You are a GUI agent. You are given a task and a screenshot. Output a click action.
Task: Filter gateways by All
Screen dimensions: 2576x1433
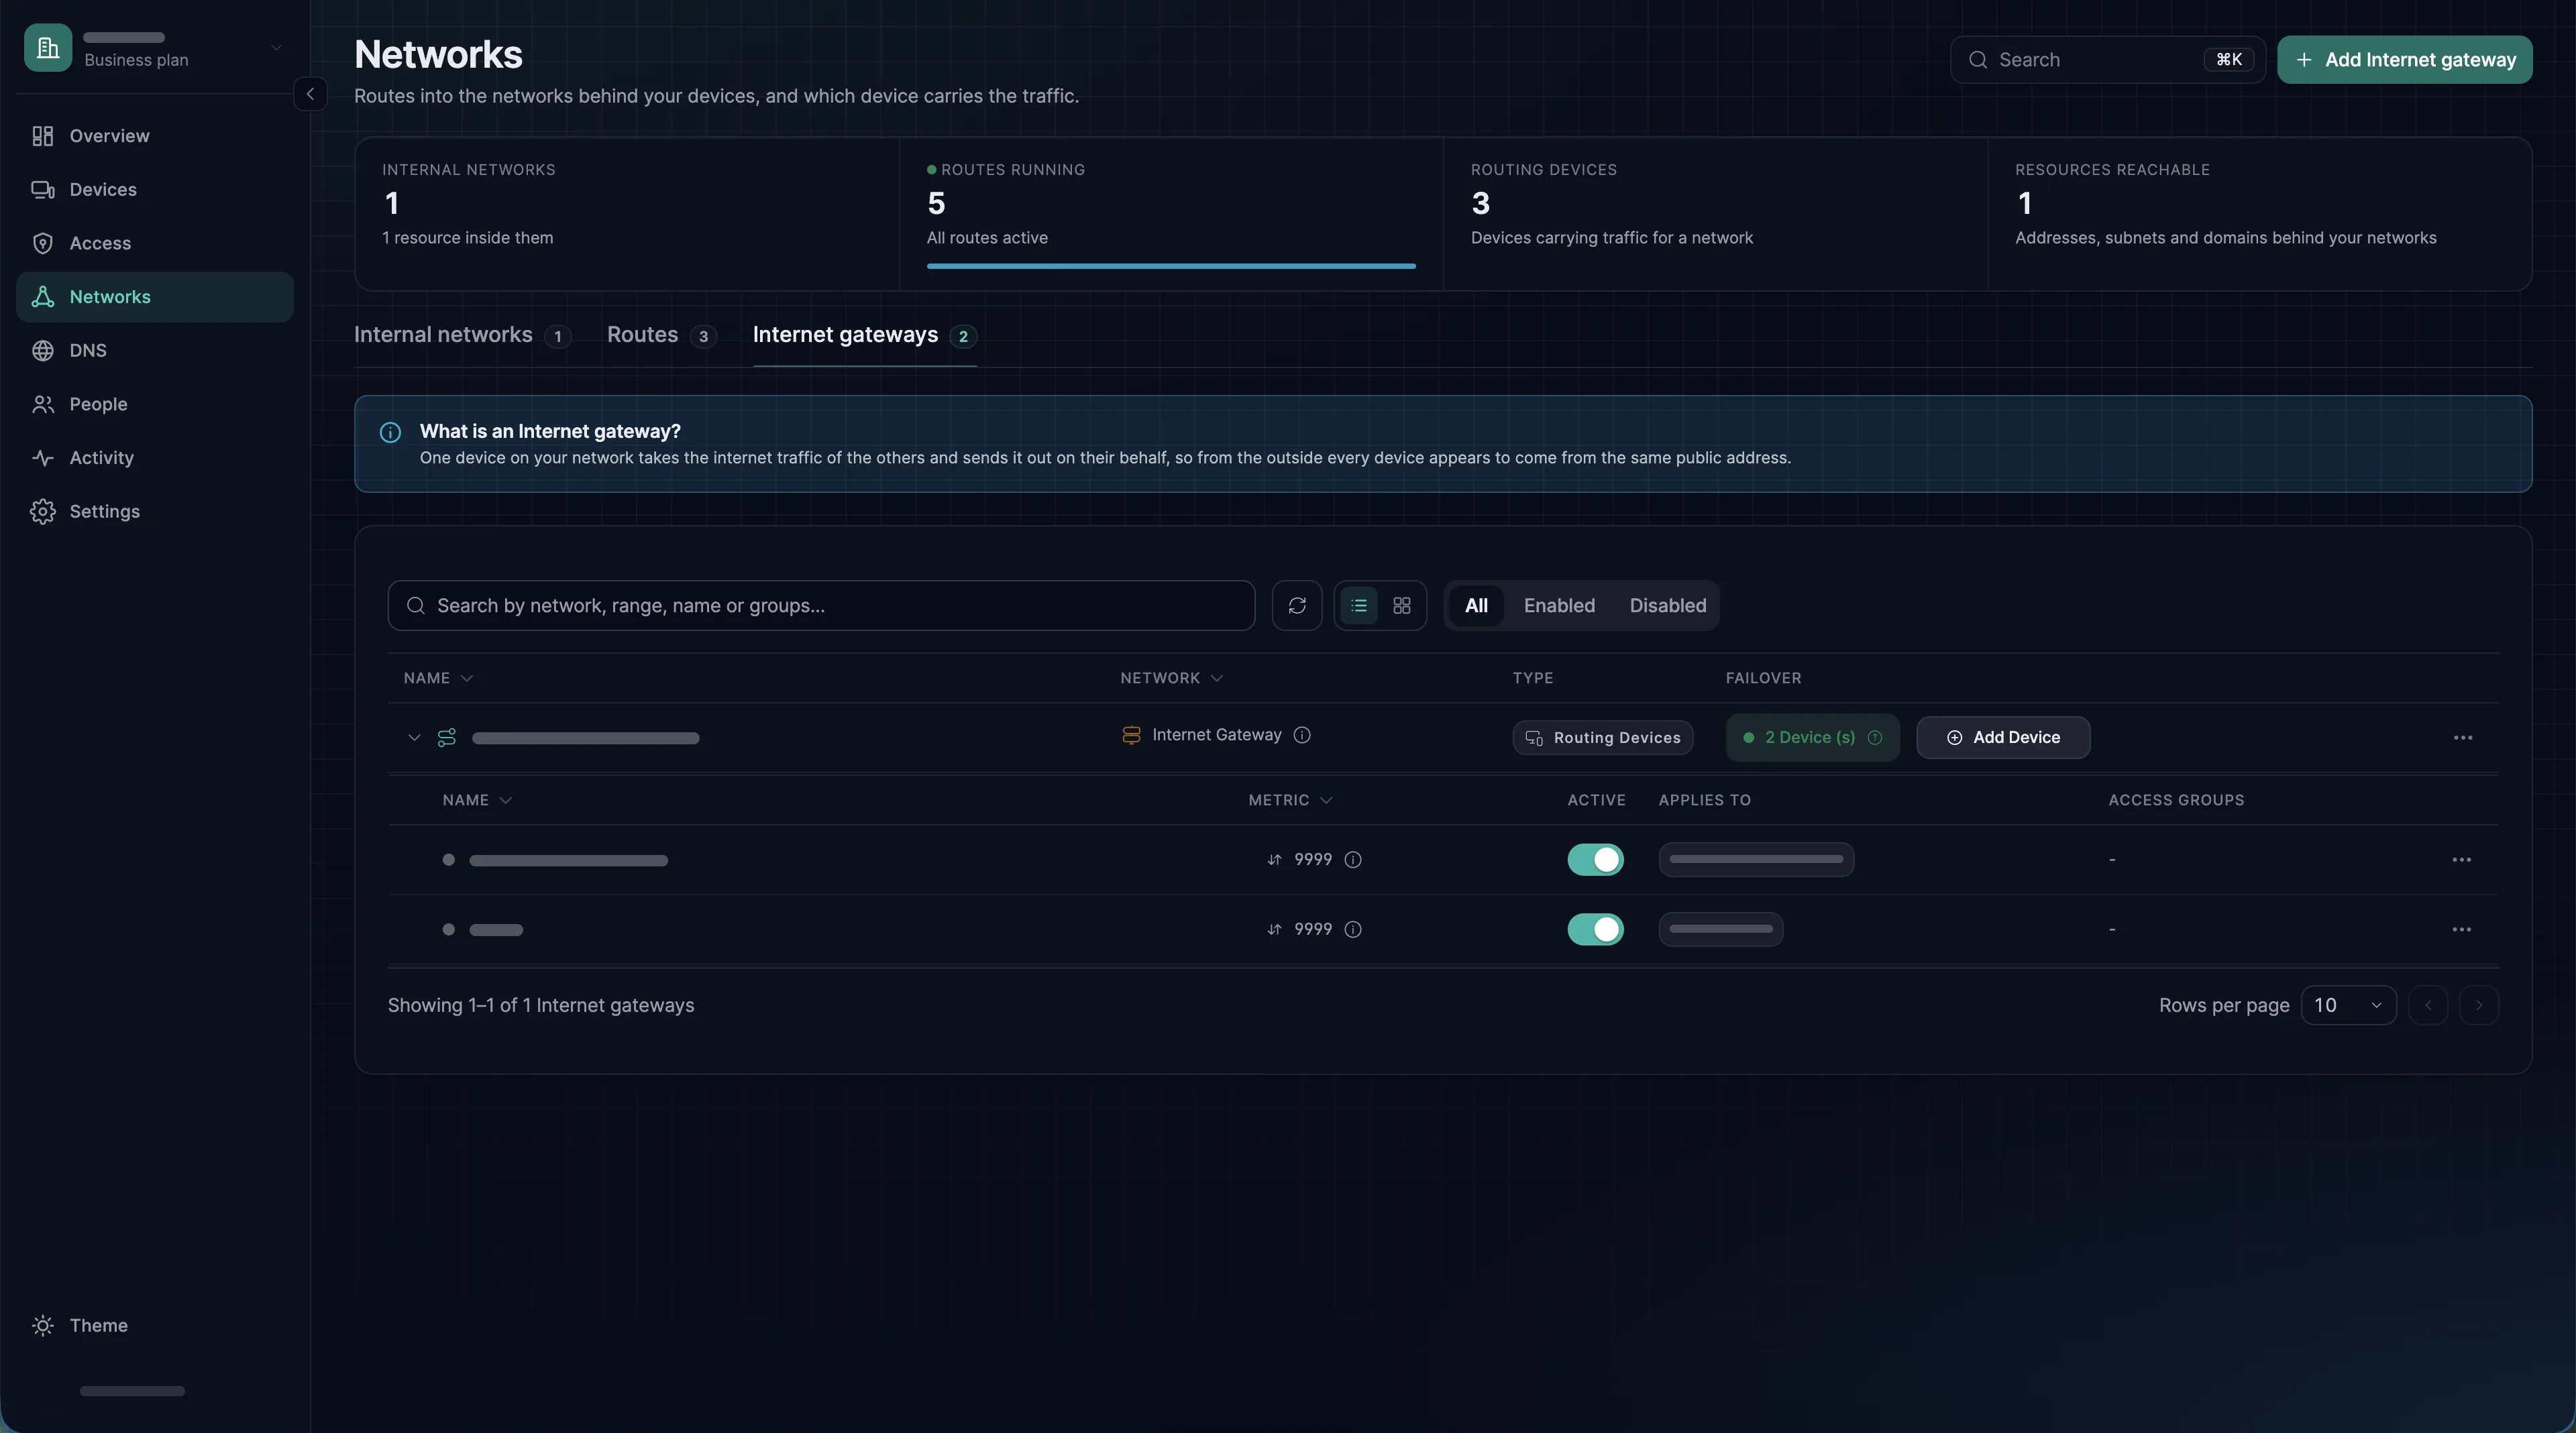pyautogui.click(x=1476, y=606)
